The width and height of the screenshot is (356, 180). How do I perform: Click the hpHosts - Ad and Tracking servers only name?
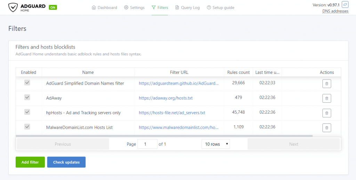point(83,113)
